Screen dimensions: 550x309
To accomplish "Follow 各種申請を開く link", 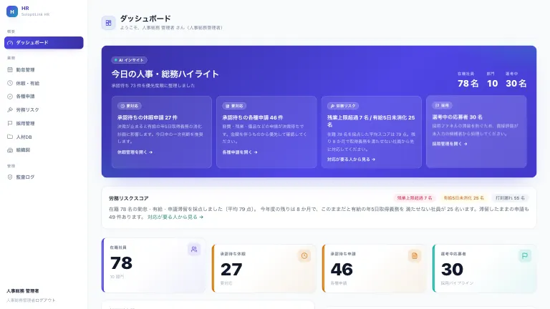I will [240, 152].
